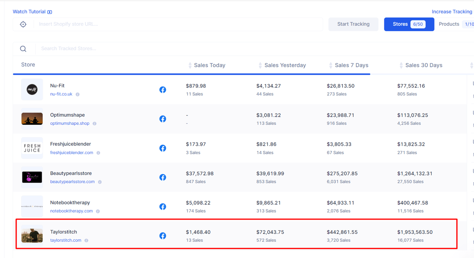The image size is (474, 258).
Task: Select the Nu-Fit store name
Action: (x=57, y=86)
